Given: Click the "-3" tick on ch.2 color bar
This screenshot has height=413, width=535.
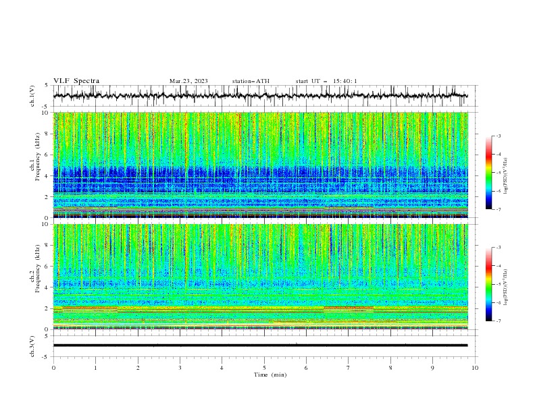Looking at the screenshot, I should click(499, 248).
